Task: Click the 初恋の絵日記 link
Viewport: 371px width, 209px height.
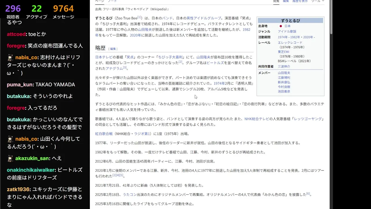Action: pyautogui.click(x=225, y=104)
